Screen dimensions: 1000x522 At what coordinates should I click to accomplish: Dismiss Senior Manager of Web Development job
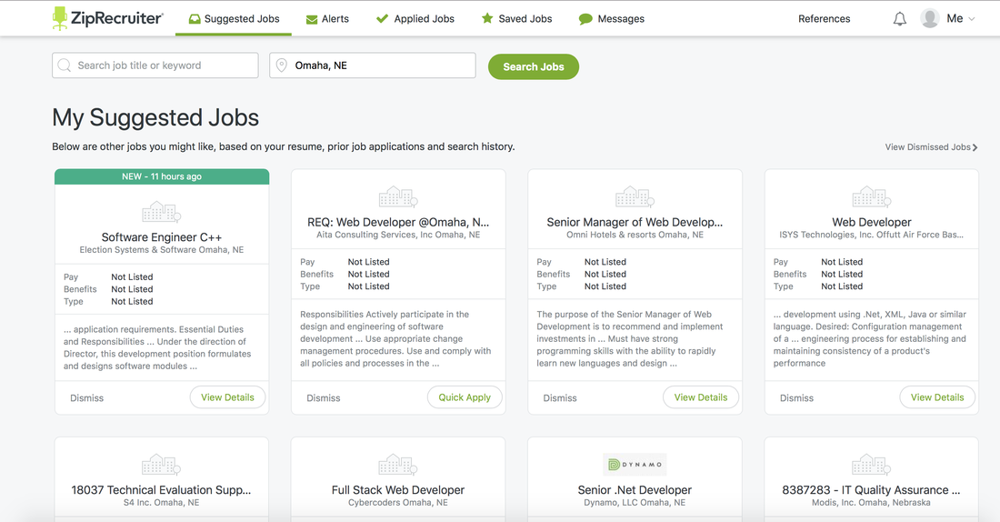pyautogui.click(x=560, y=397)
